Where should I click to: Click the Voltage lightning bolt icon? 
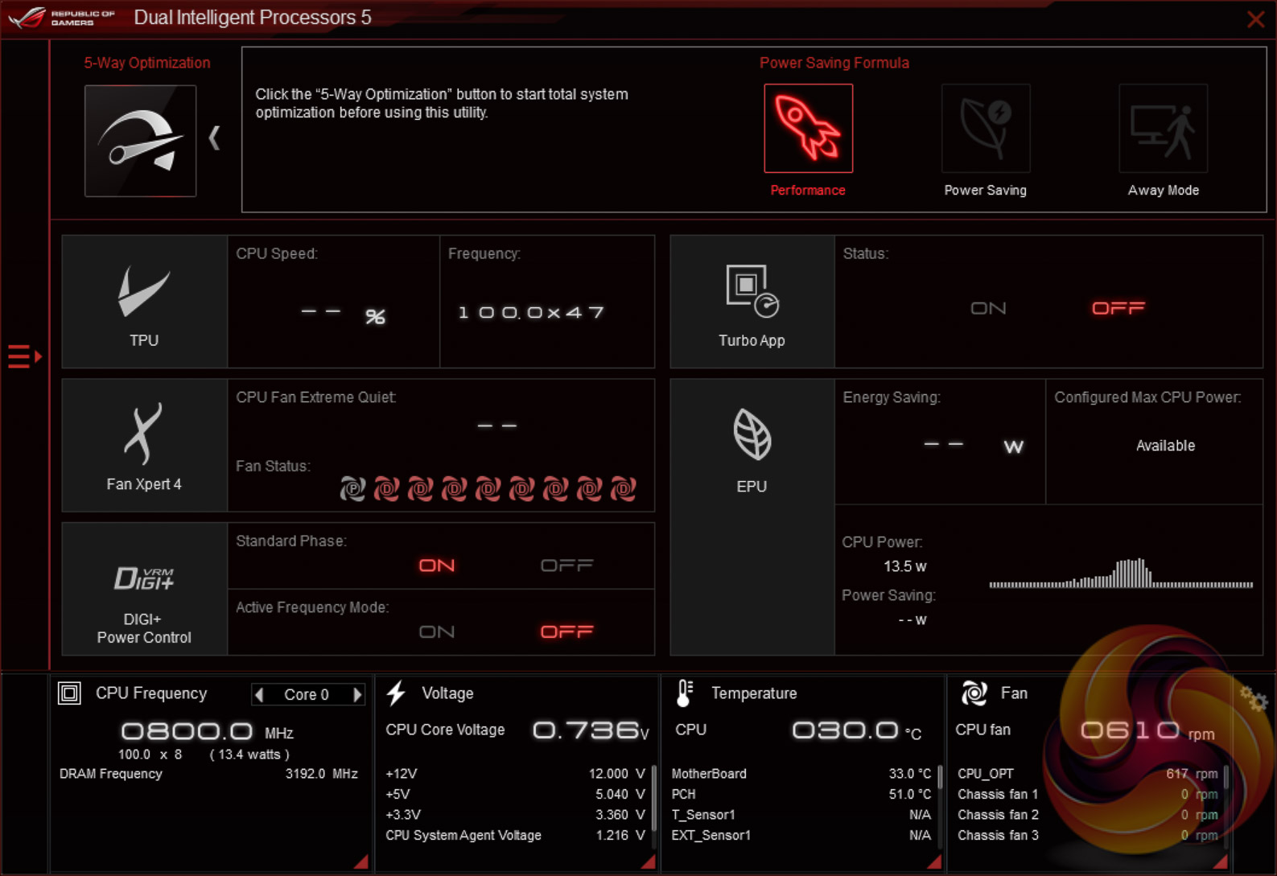[x=396, y=693]
